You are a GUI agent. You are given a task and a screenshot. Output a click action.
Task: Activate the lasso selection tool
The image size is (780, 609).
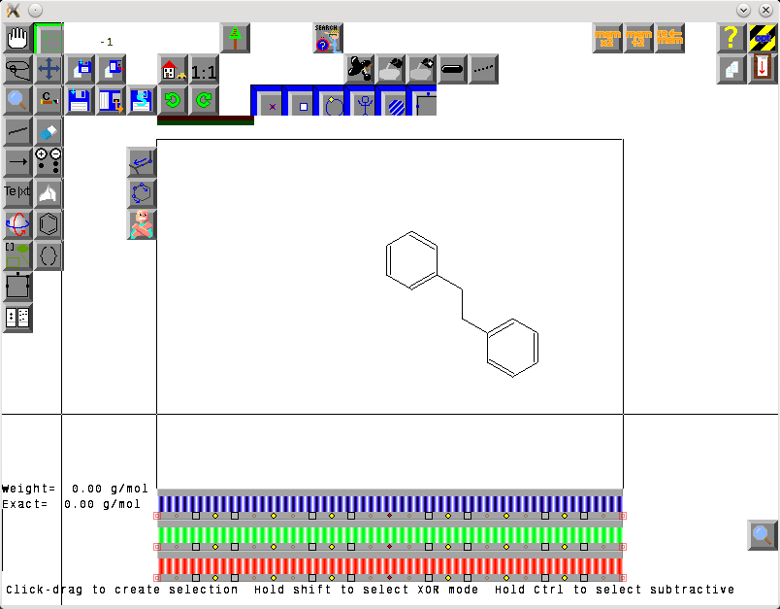[x=17, y=69]
